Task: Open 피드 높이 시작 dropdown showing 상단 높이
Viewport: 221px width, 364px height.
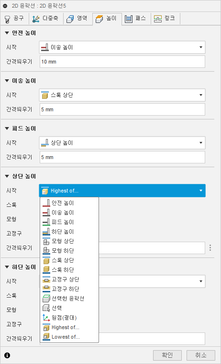Action: (122, 143)
